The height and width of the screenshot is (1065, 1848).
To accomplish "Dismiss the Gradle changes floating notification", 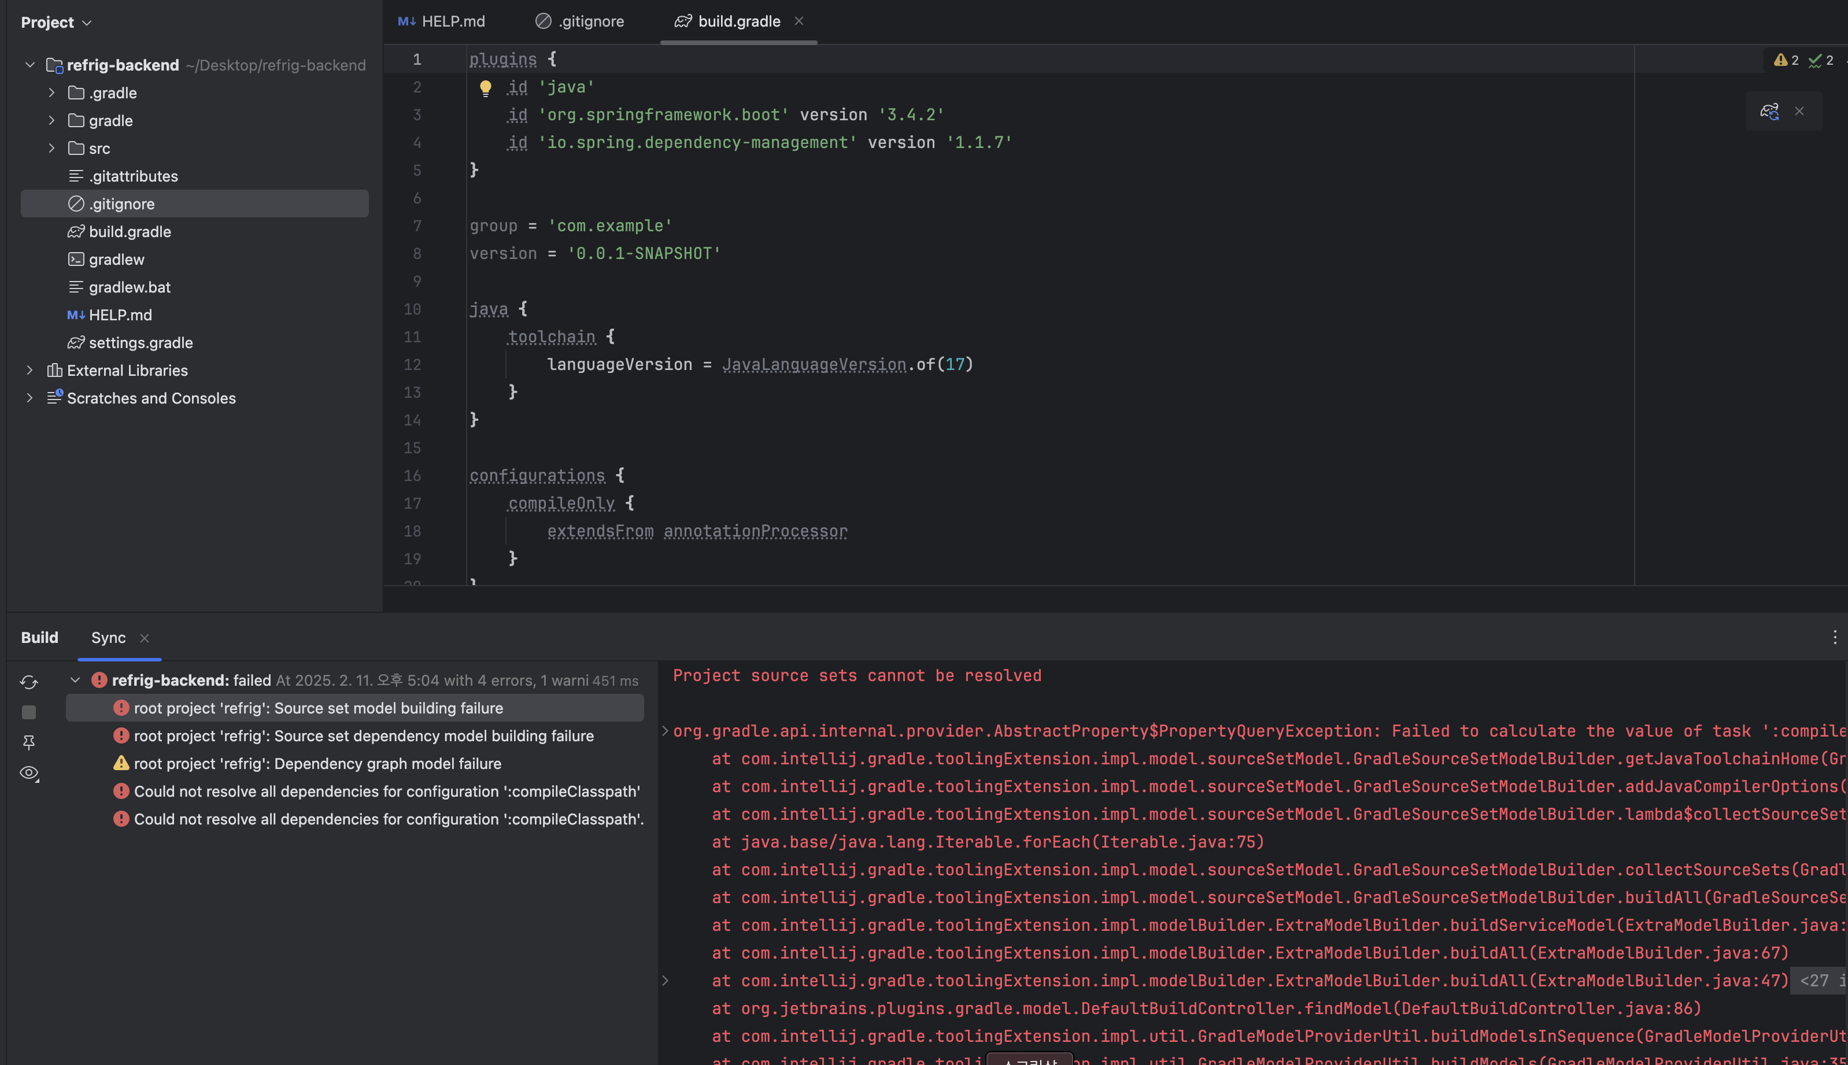I will (1799, 111).
